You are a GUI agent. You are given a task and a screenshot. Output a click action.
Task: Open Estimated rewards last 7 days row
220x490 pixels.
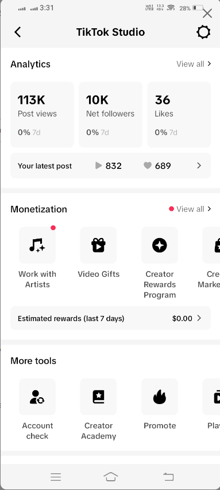pyautogui.click(x=110, y=318)
